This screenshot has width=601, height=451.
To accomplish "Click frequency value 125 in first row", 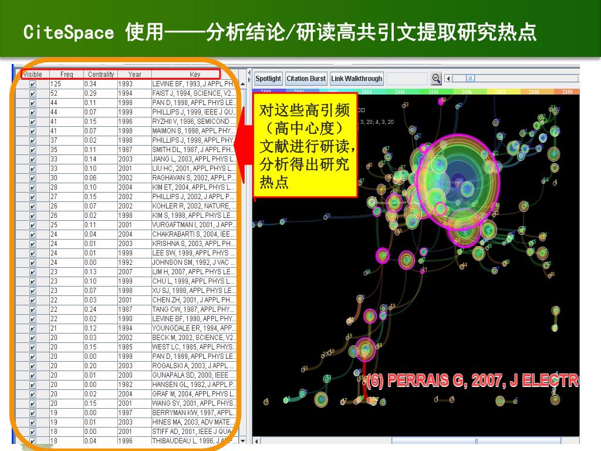I will coord(56,84).
